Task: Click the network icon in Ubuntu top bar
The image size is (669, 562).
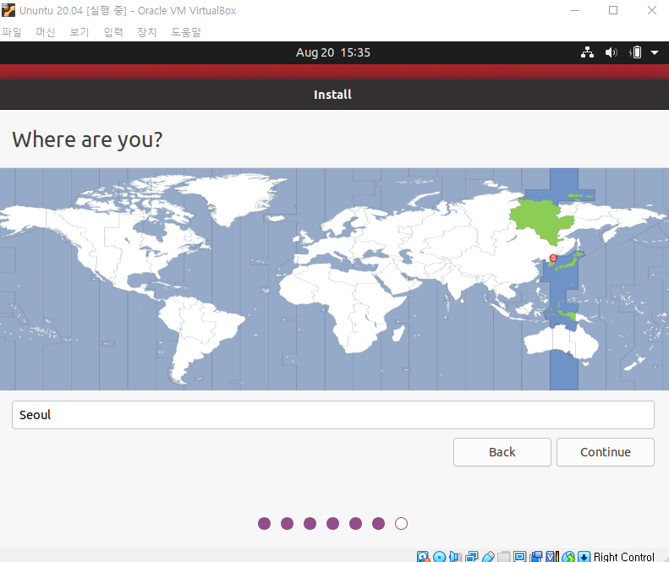Action: tap(587, 52)
